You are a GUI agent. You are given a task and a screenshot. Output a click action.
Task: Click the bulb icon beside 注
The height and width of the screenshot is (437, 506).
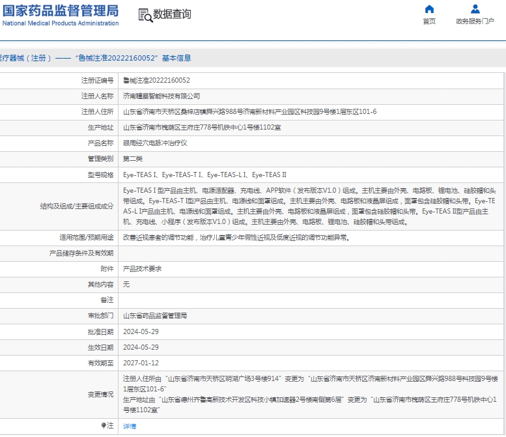104,425
